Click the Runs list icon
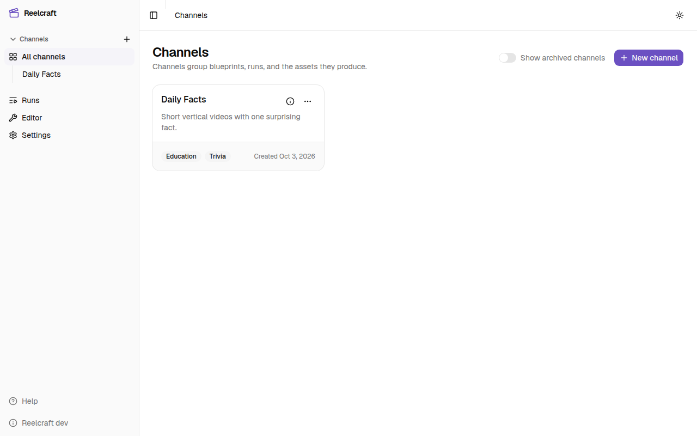The width and height of the screenshot is (697, 436). click(13, 100)
